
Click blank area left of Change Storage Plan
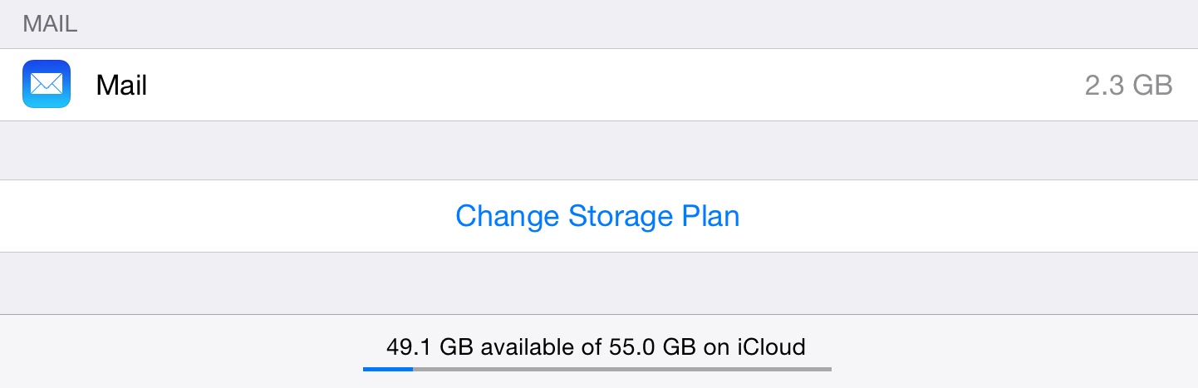coord(224,216)
